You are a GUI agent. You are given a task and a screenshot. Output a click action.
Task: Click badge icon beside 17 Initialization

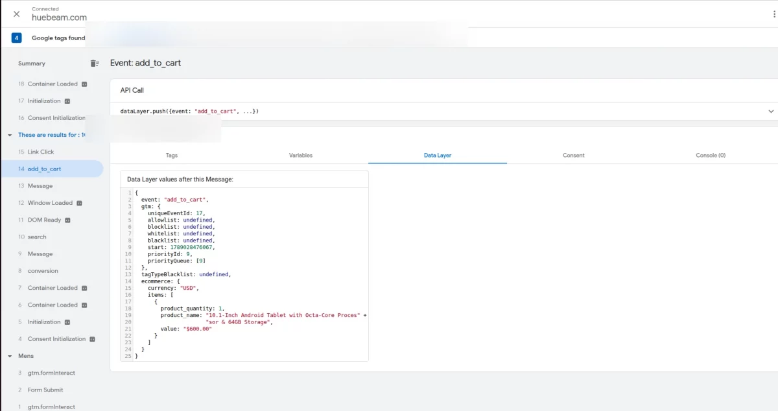[x=67, y=101]
